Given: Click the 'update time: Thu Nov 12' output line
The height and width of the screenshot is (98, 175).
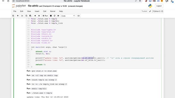Looking at the screenshot, I should pos(47,97).
